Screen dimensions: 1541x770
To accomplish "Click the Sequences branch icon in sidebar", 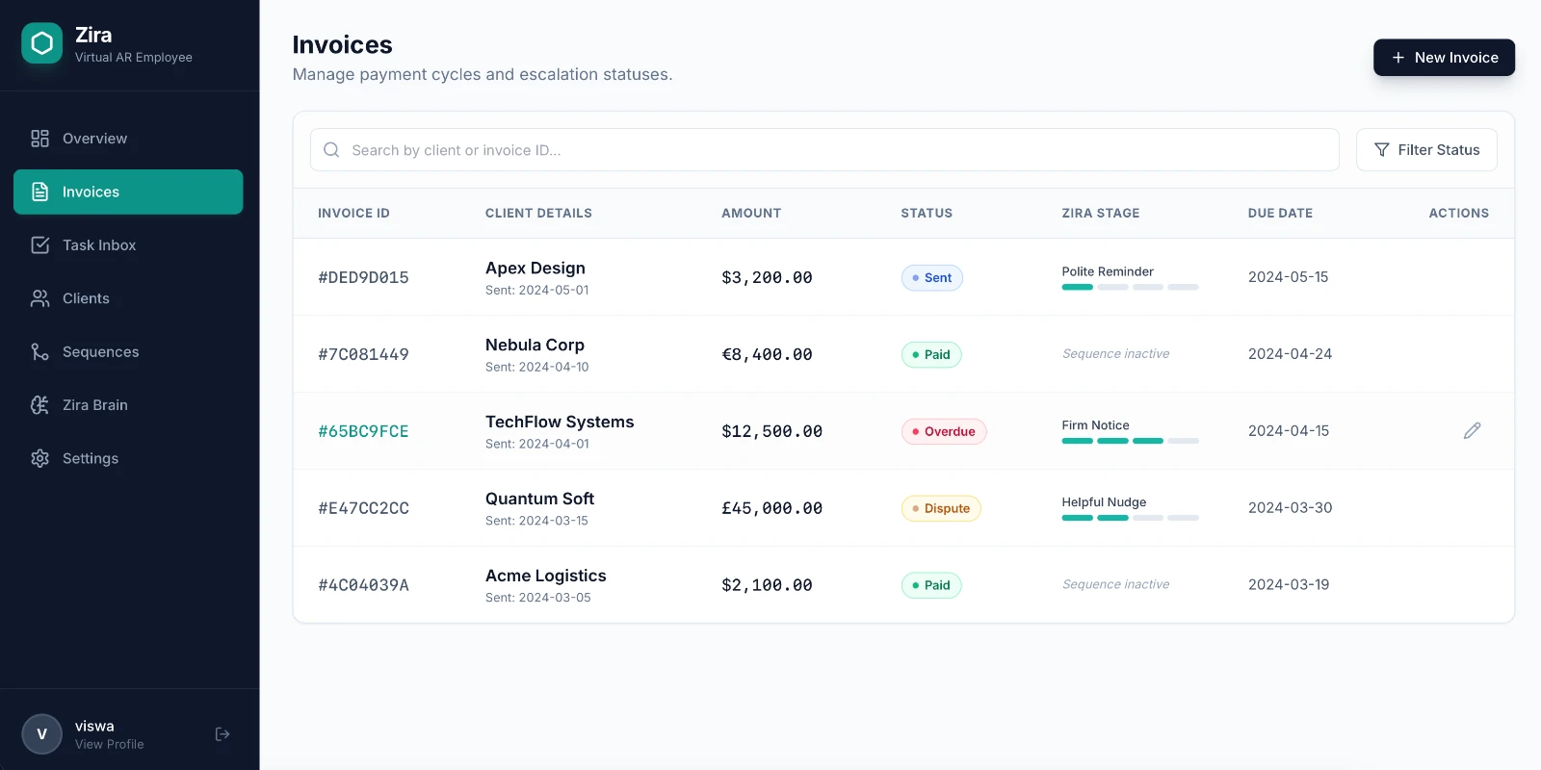I will coord(39,352).
